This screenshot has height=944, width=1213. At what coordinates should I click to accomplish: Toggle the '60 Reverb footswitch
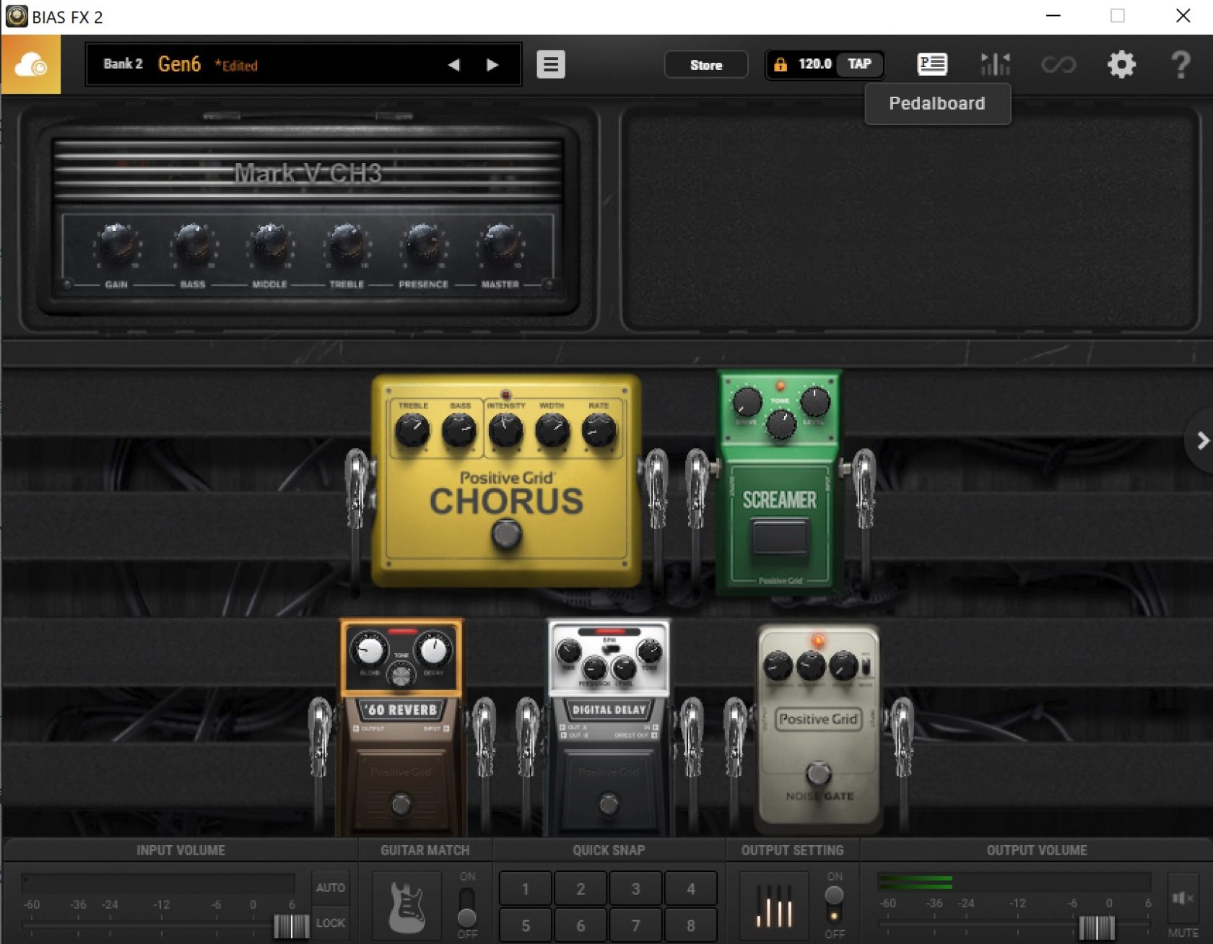401,803
